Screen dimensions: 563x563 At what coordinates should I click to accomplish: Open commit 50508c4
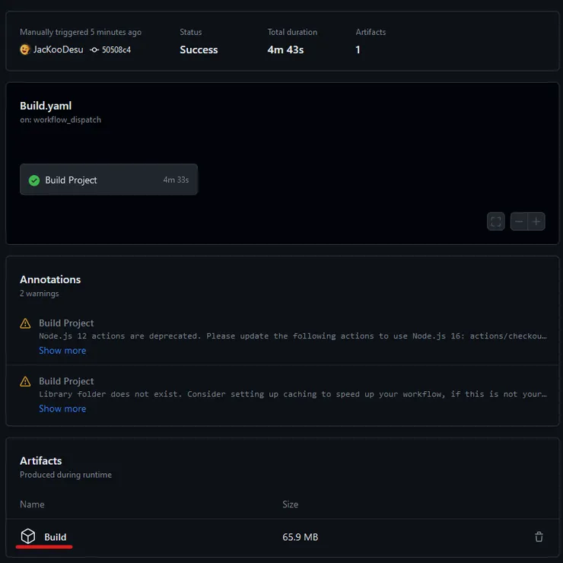pyautogui.click(x=116, y=49)
